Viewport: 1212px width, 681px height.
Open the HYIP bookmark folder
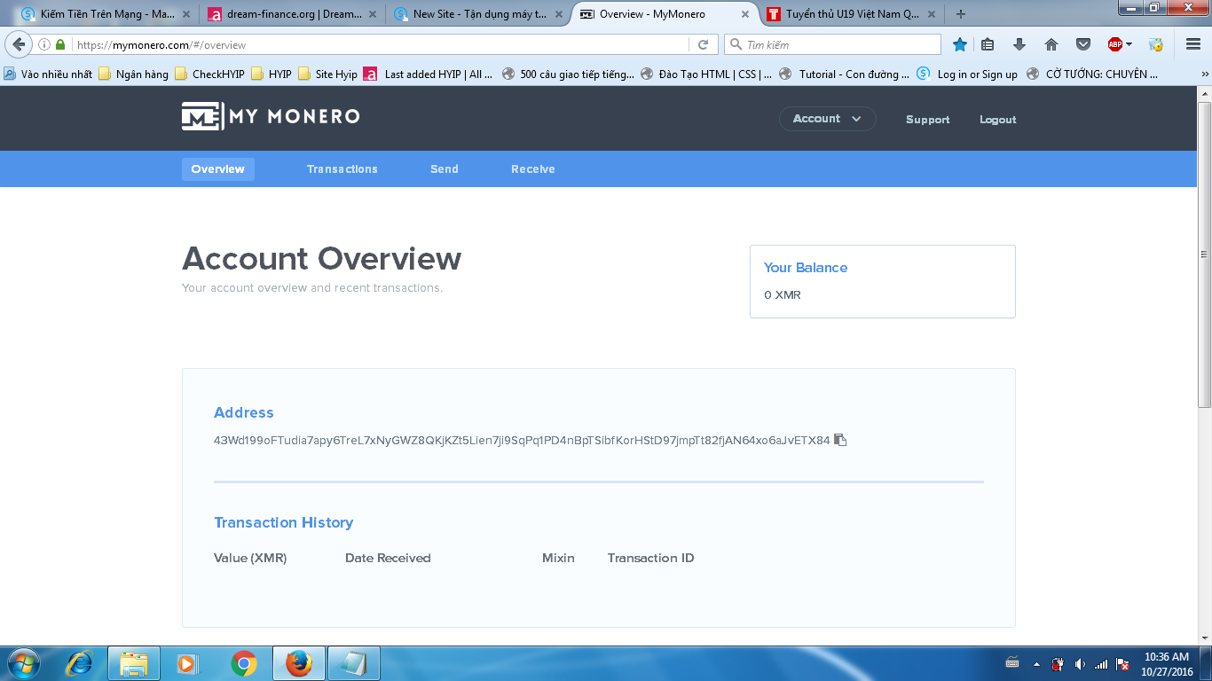(272, 74)
